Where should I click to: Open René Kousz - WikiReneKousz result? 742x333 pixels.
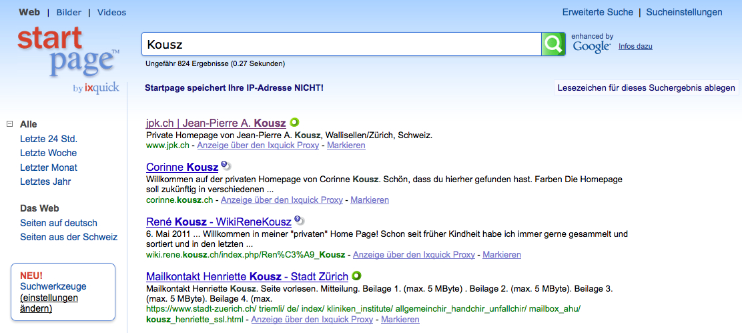[x=219, y=222]
